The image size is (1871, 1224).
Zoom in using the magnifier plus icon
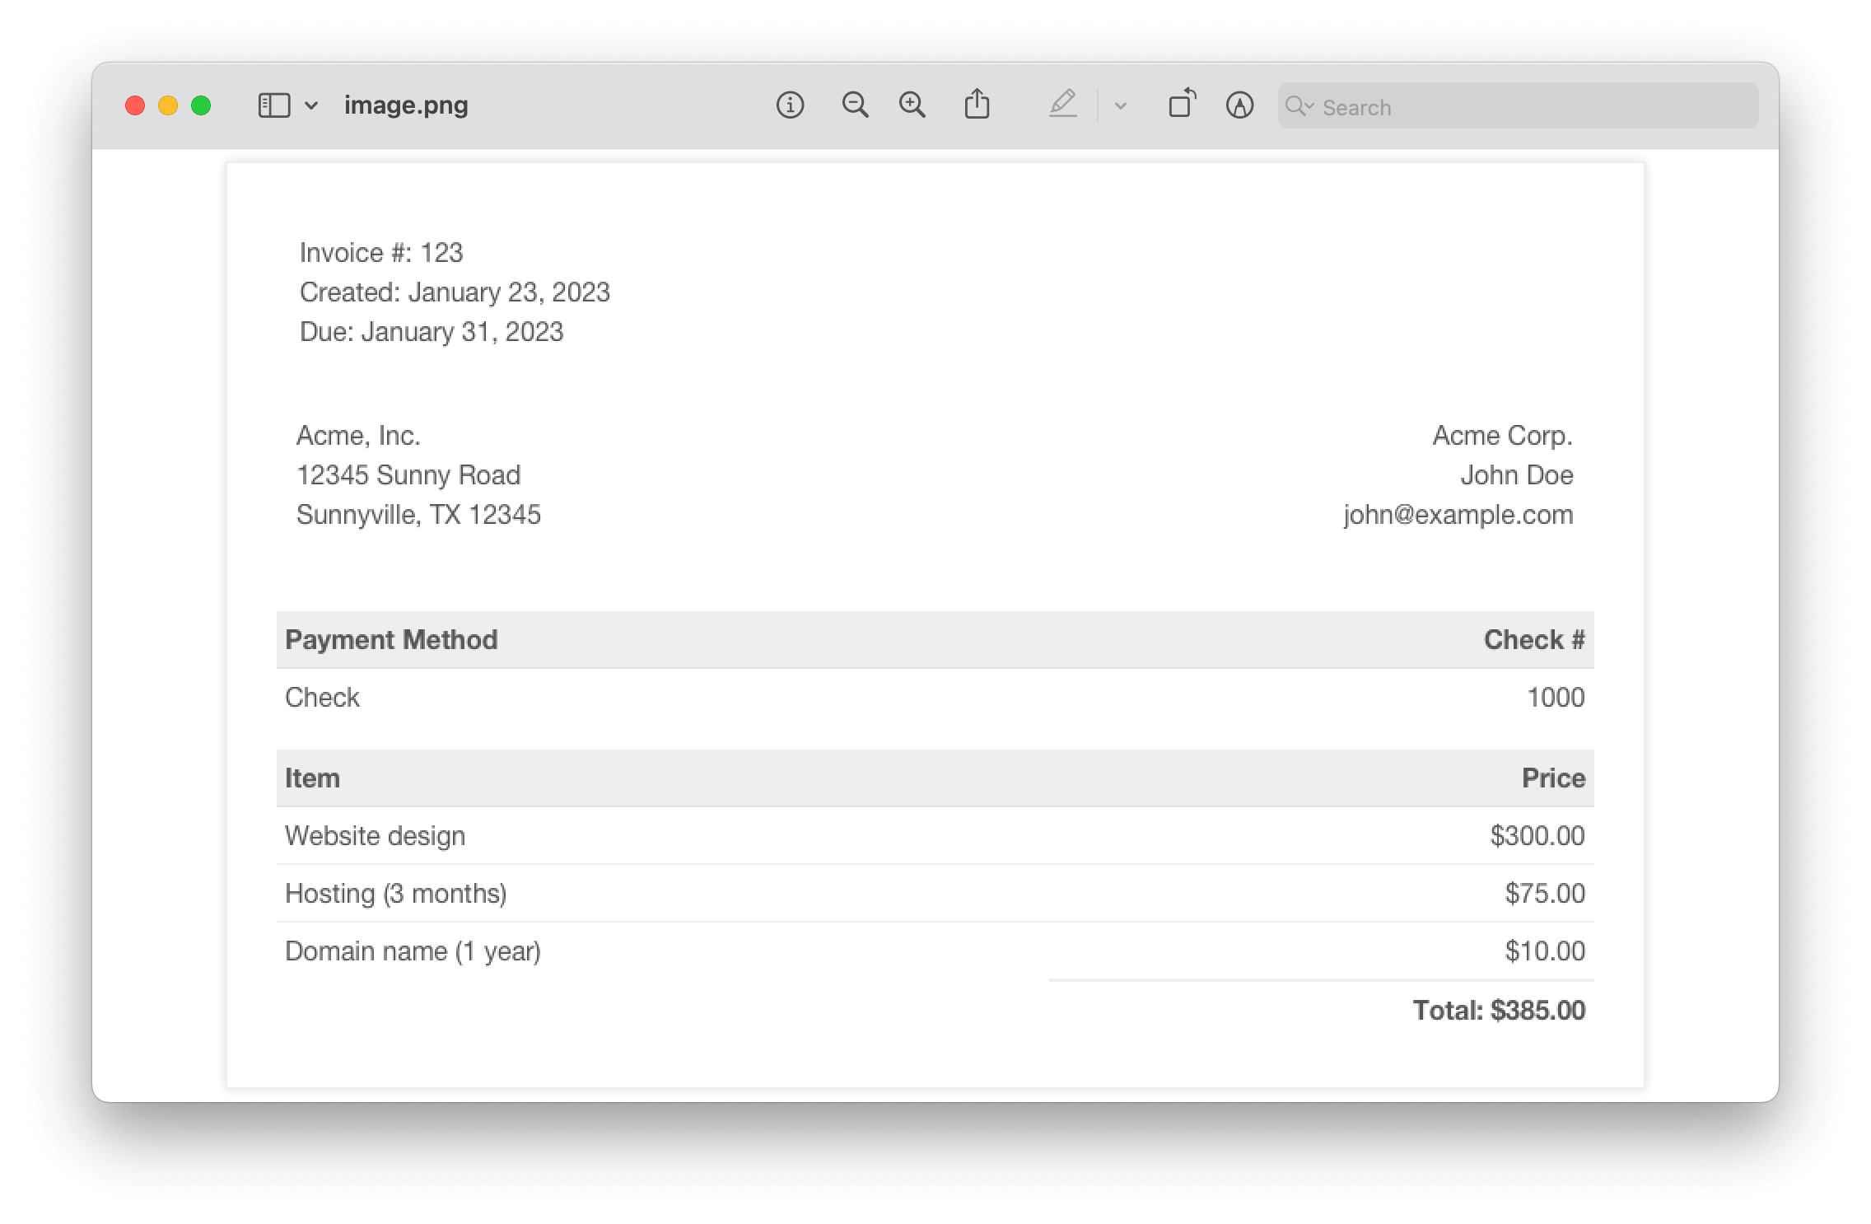(x=912, y=105)
